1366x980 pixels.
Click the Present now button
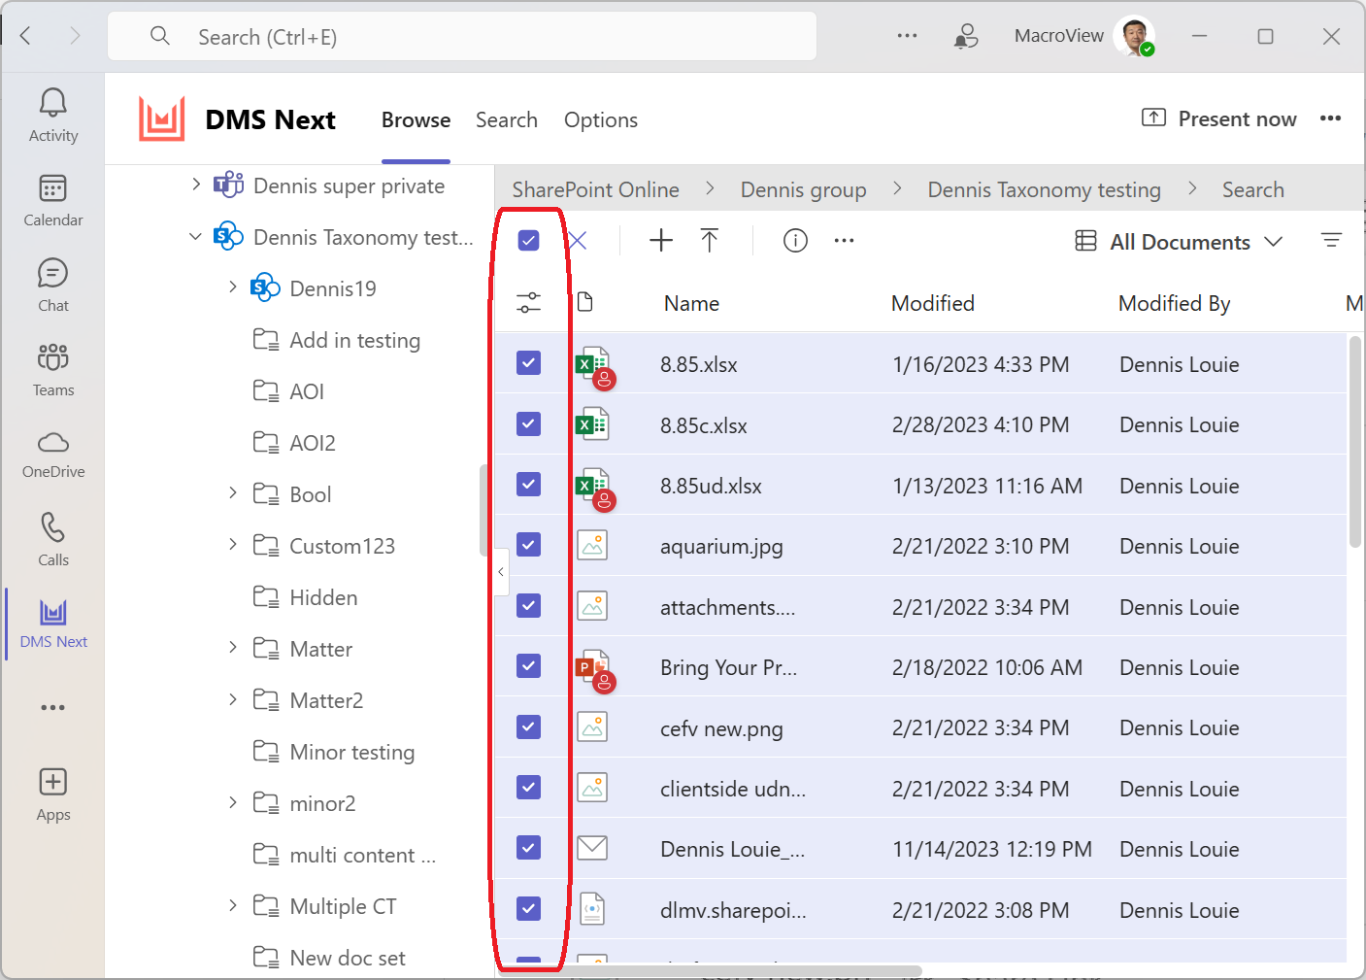[1219, 118]
